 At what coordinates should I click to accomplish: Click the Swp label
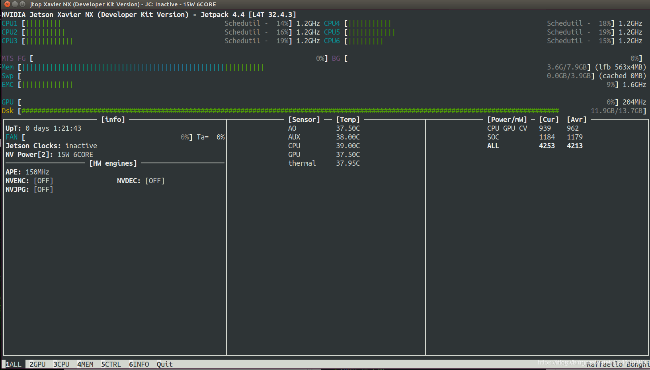point(8,76)
